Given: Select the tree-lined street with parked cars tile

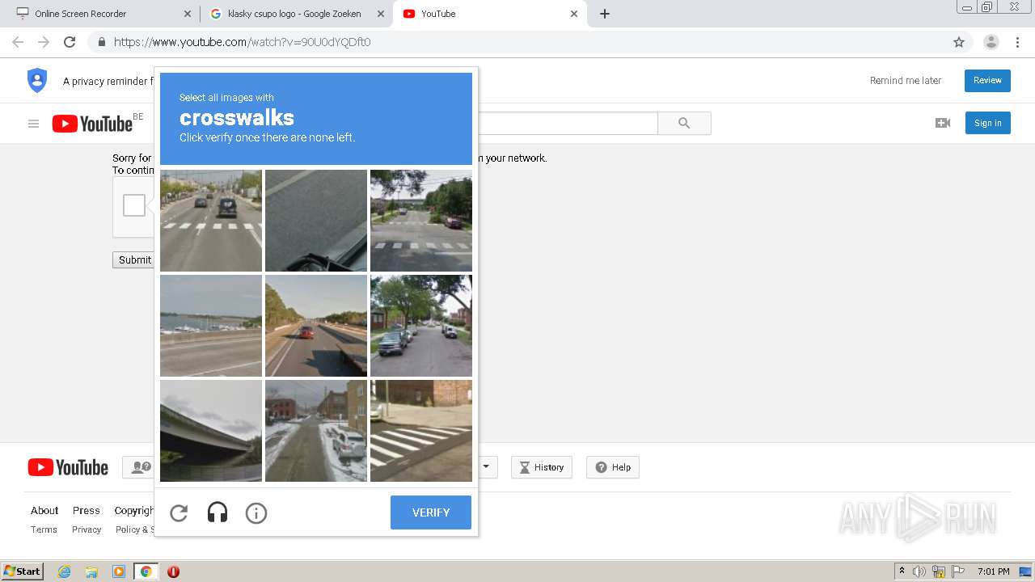Looking at the screenshot, I should pos(421,326).
